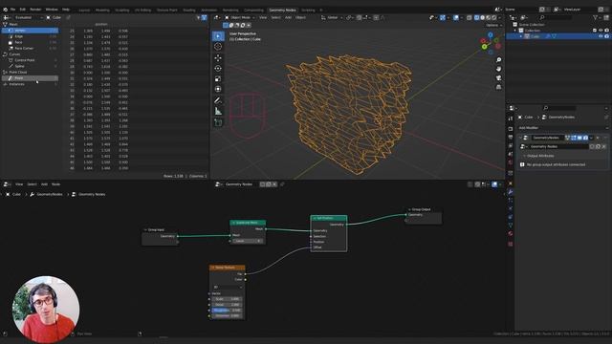Adjust Noise Texture Detail slider
Viewport: 612px width, 344px height.
click(228, 305)
